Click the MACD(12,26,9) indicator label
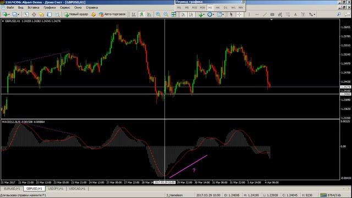Viewport: 352px width, 198px height. 11,122
